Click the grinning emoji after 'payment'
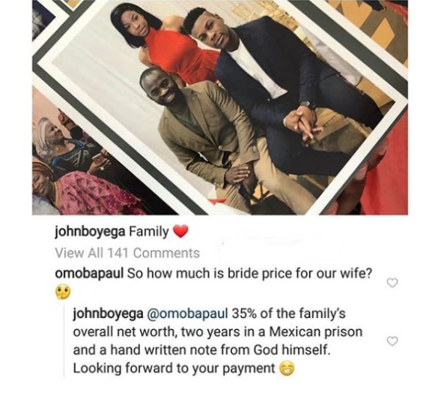Viewport: 447px width, 417px height. [286, 368]
